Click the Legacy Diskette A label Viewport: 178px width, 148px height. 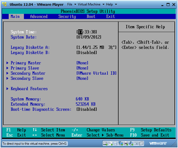[30, 47]
